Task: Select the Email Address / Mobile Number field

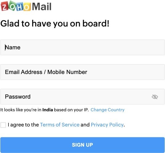Action: tap(82, 72)
